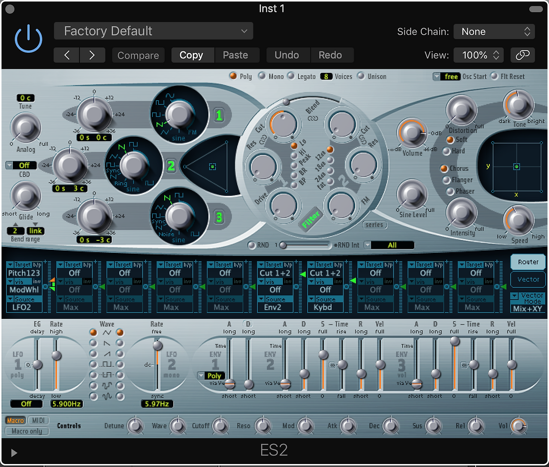This screenshot has width=549, height=467.
Task: Click the oscillator mix triangle cursor
Action: [212, 166]
